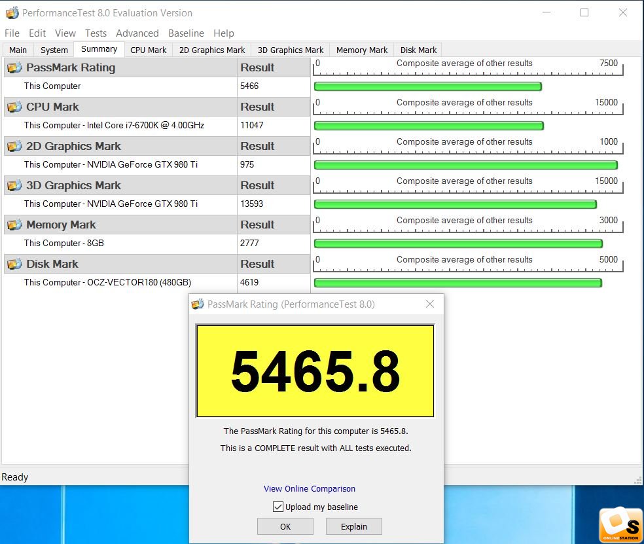This screenshot has height=544, width=644.
Task: Click the Memory Mark green result bar
Action: pos(458,244)
